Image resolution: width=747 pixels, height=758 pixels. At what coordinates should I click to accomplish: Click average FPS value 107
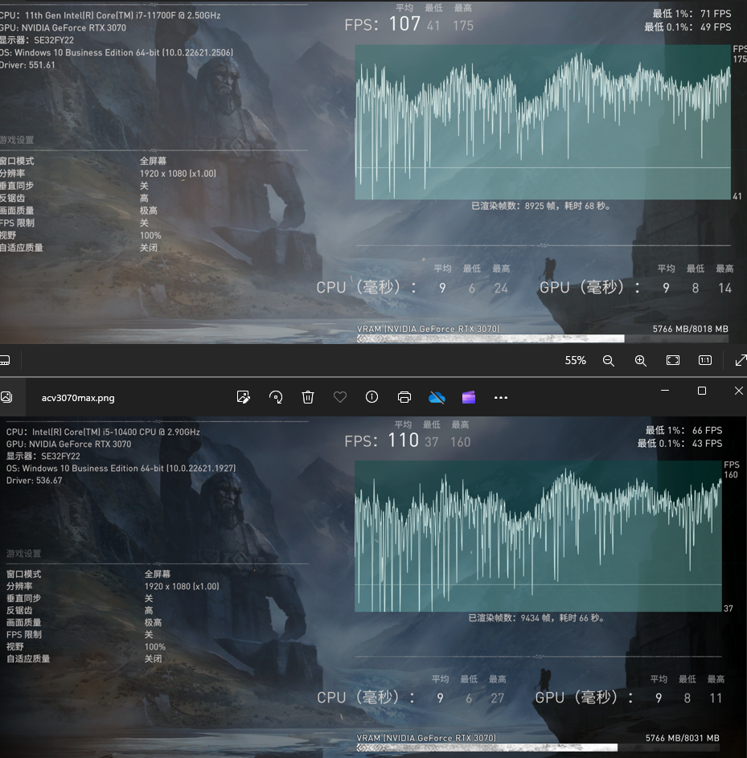tap(404, 23)
